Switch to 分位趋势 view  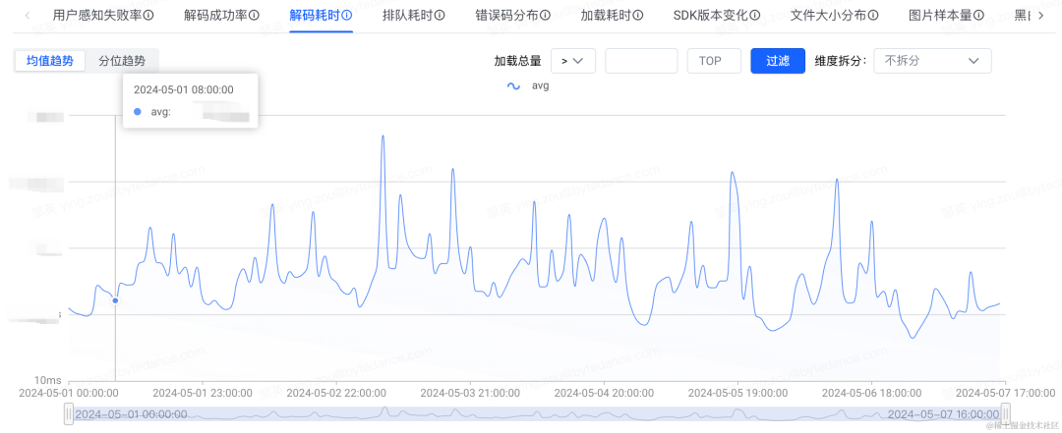click(x=122, y=61)
